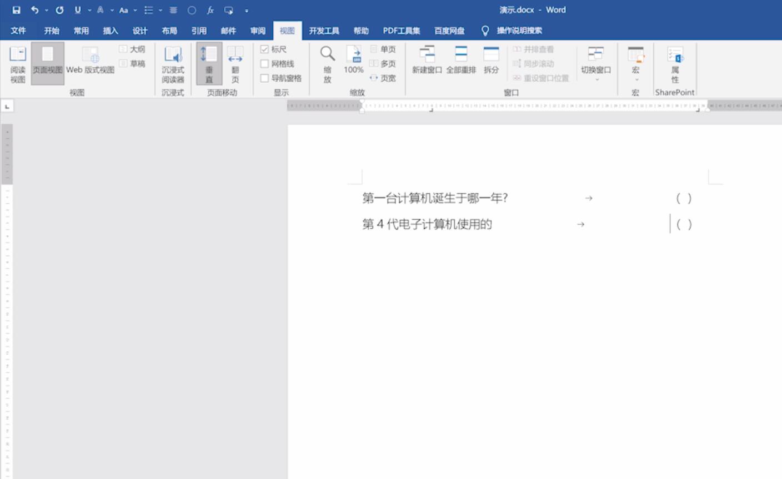
Task: Switch to the 开发工具 developer tab
Action: point(324,31)
